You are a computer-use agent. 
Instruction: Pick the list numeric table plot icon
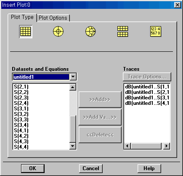pos(156,31)
